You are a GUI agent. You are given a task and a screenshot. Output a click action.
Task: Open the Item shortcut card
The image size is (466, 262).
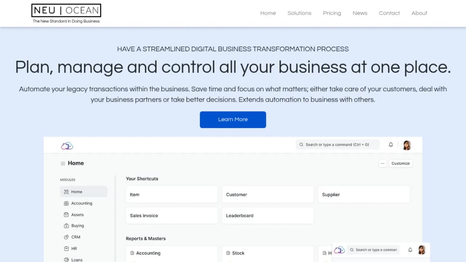point(171,195)
